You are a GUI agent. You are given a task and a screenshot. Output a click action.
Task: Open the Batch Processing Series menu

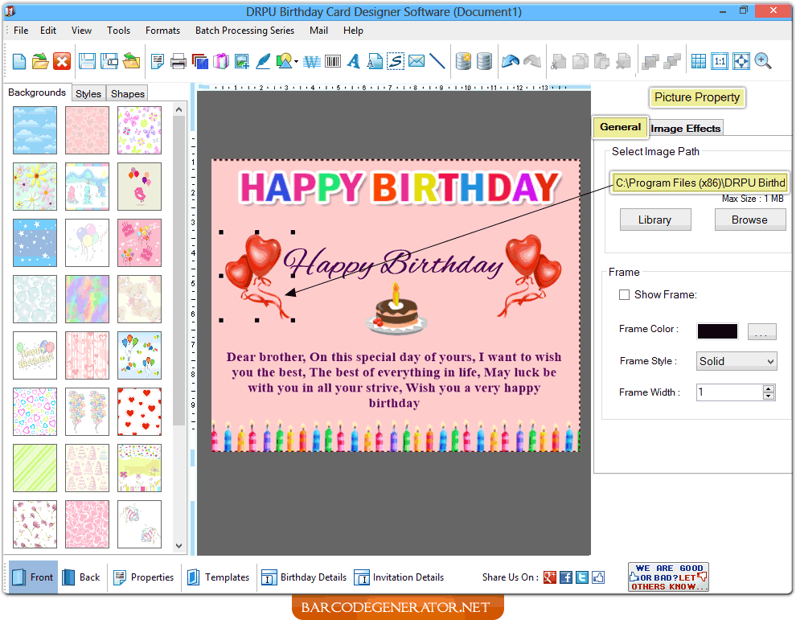point(244,31)
